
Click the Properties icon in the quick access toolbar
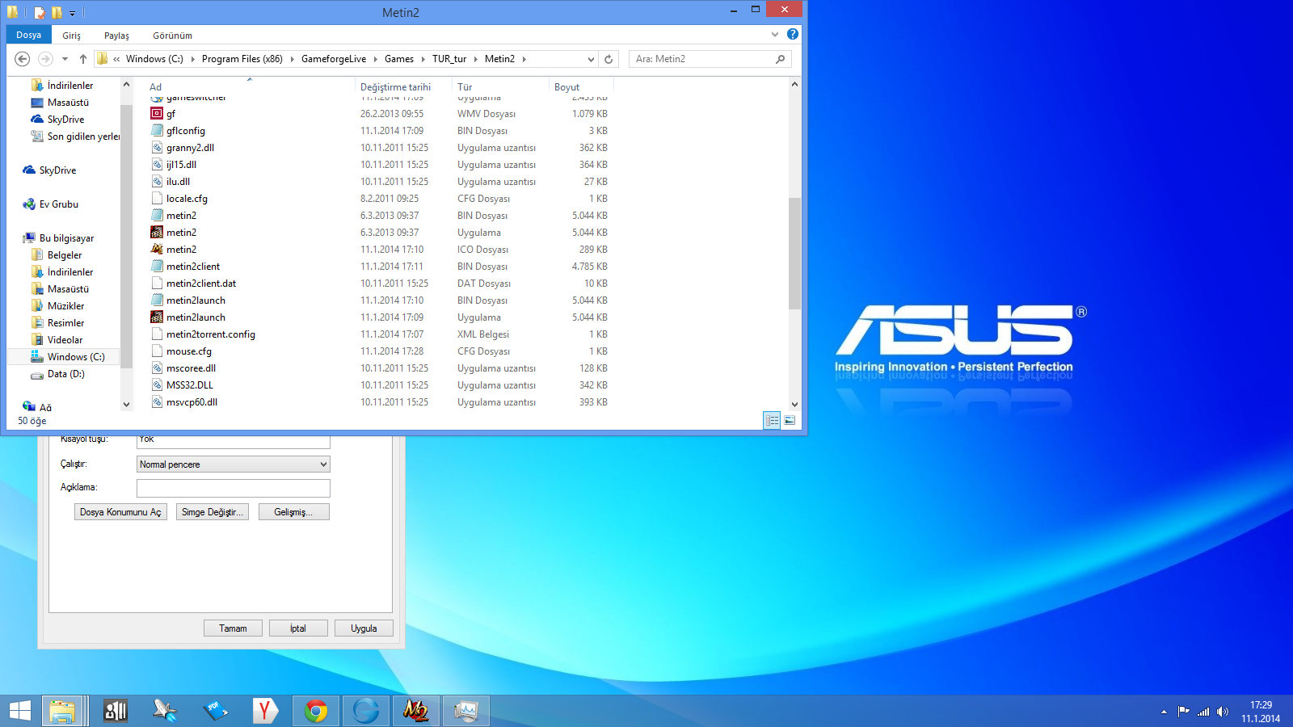[40, 12]
